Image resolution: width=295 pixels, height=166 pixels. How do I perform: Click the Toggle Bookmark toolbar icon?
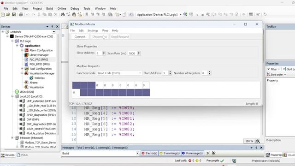[x=87, y=14]
